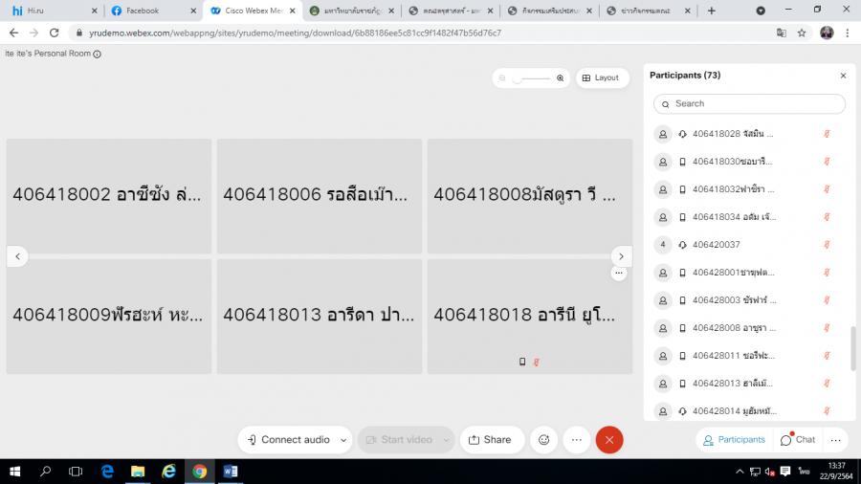861x484 pixels.
Task: Click the zoom in magnifier icon
Action: pos(561,77)
